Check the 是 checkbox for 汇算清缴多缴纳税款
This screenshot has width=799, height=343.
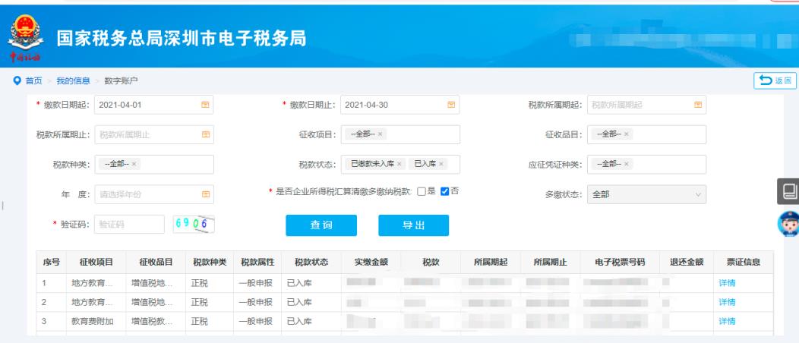[x=422, y=190]
